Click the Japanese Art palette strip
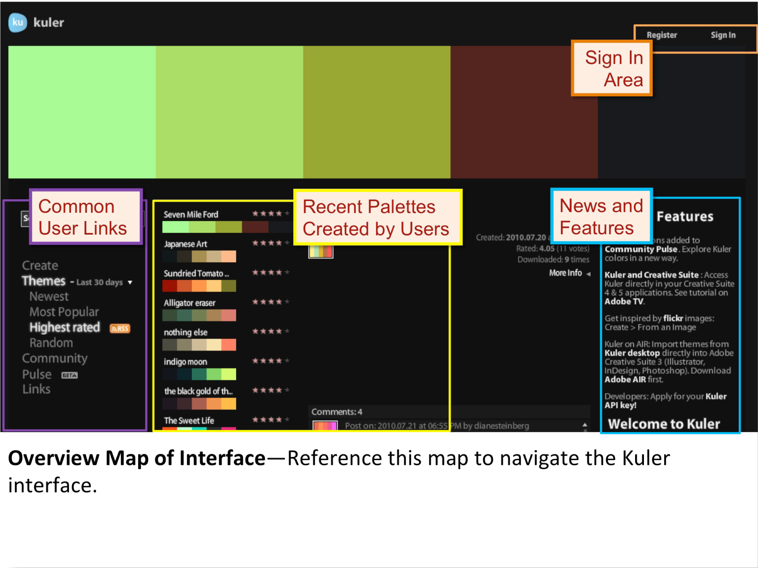758x568 pixels. tap(199, 256)
